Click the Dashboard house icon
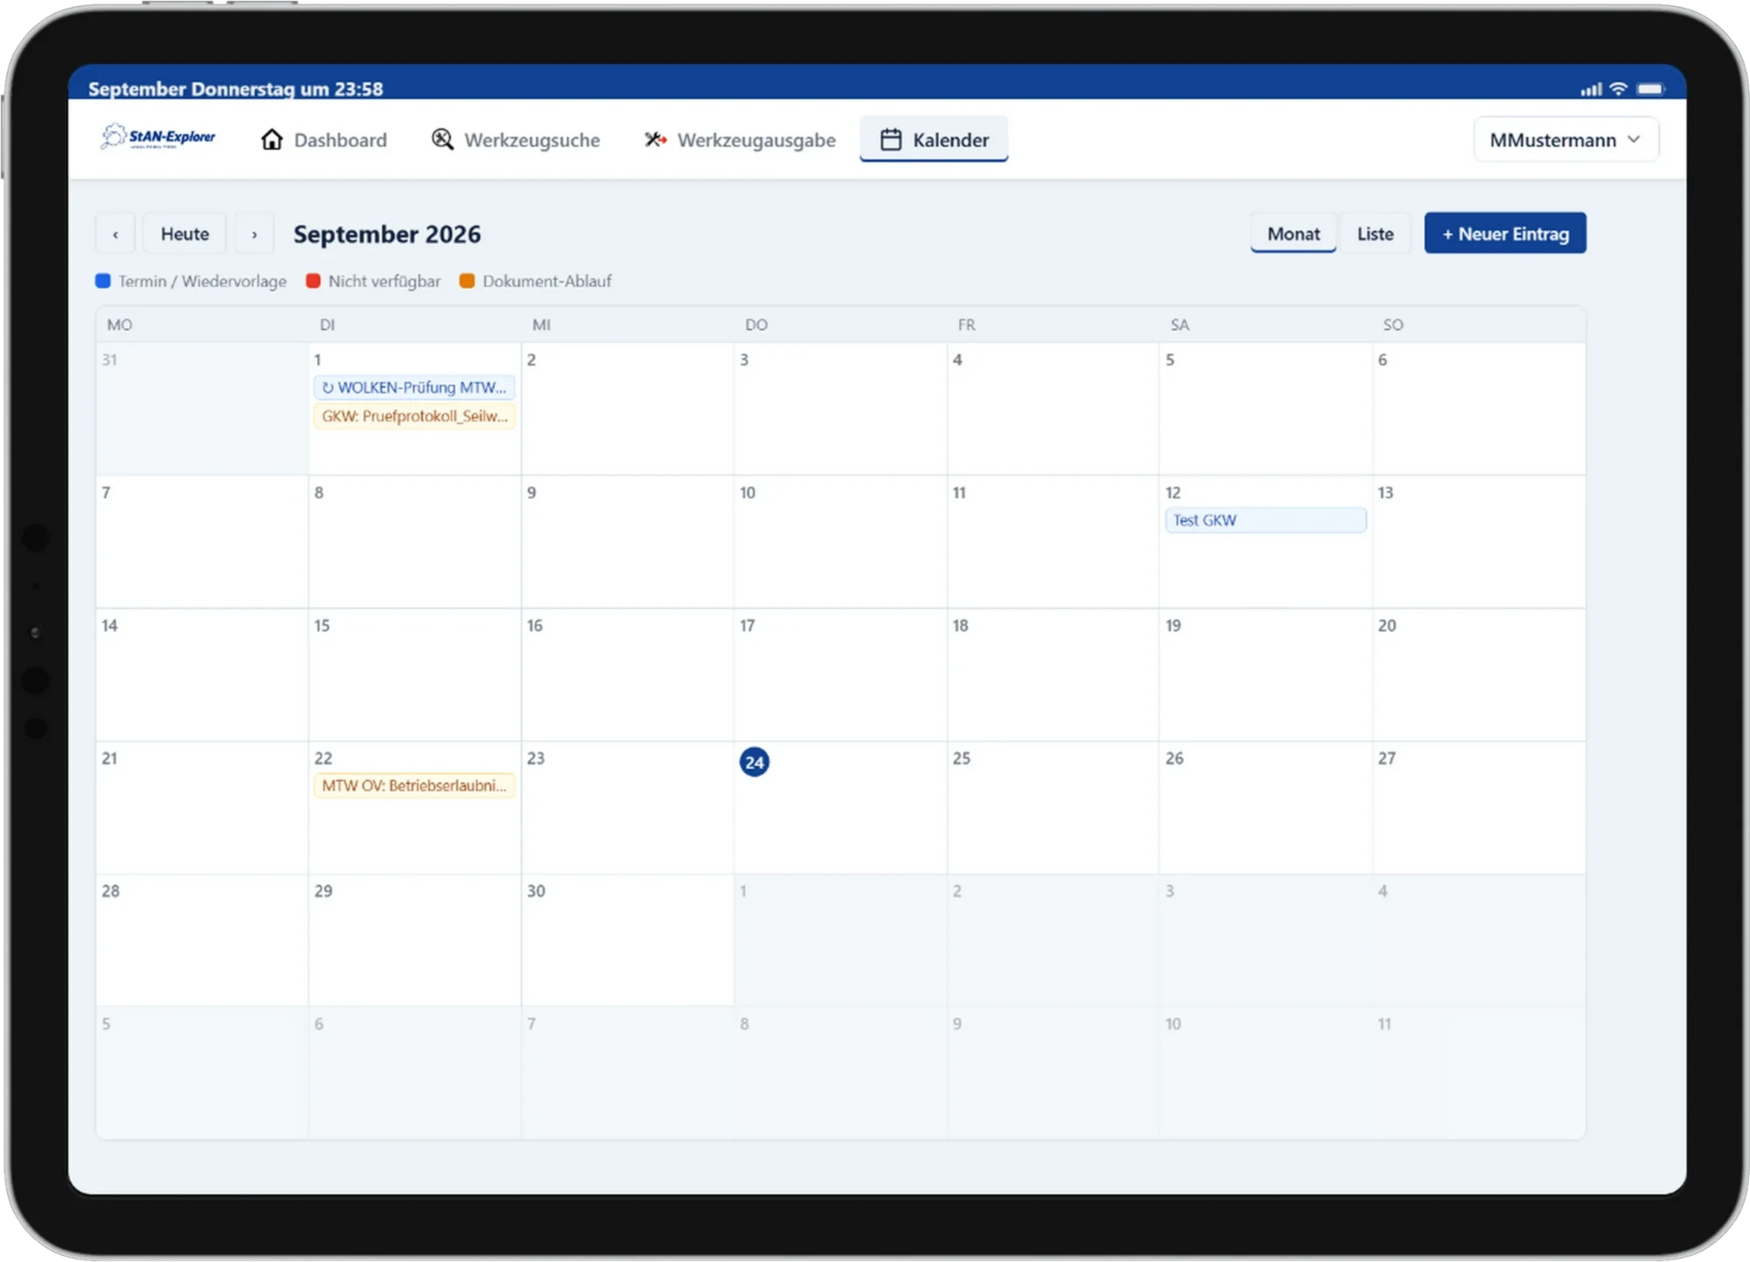 (272, 140)
